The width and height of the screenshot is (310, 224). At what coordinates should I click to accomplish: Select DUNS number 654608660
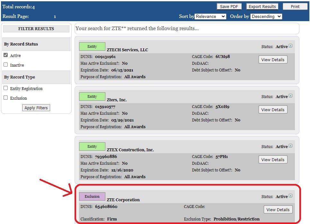click(106, 207)
